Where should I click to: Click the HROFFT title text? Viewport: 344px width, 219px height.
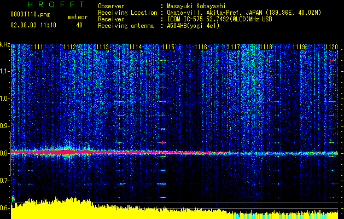point(56,4)
